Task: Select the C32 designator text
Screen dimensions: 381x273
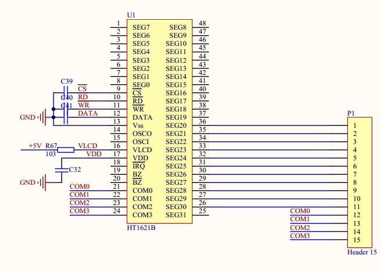Action: point(75,170)
